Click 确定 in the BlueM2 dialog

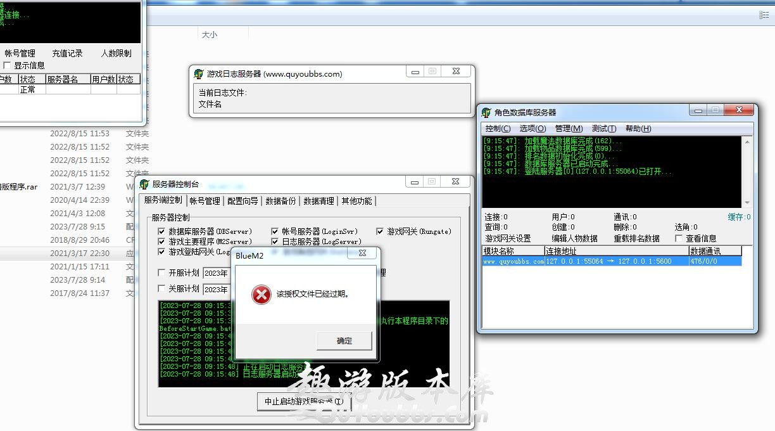[344, 341]
